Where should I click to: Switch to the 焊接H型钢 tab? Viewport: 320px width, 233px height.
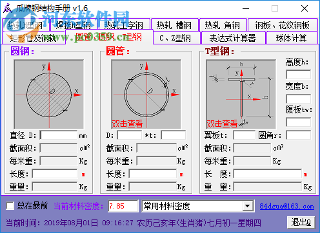74,25
